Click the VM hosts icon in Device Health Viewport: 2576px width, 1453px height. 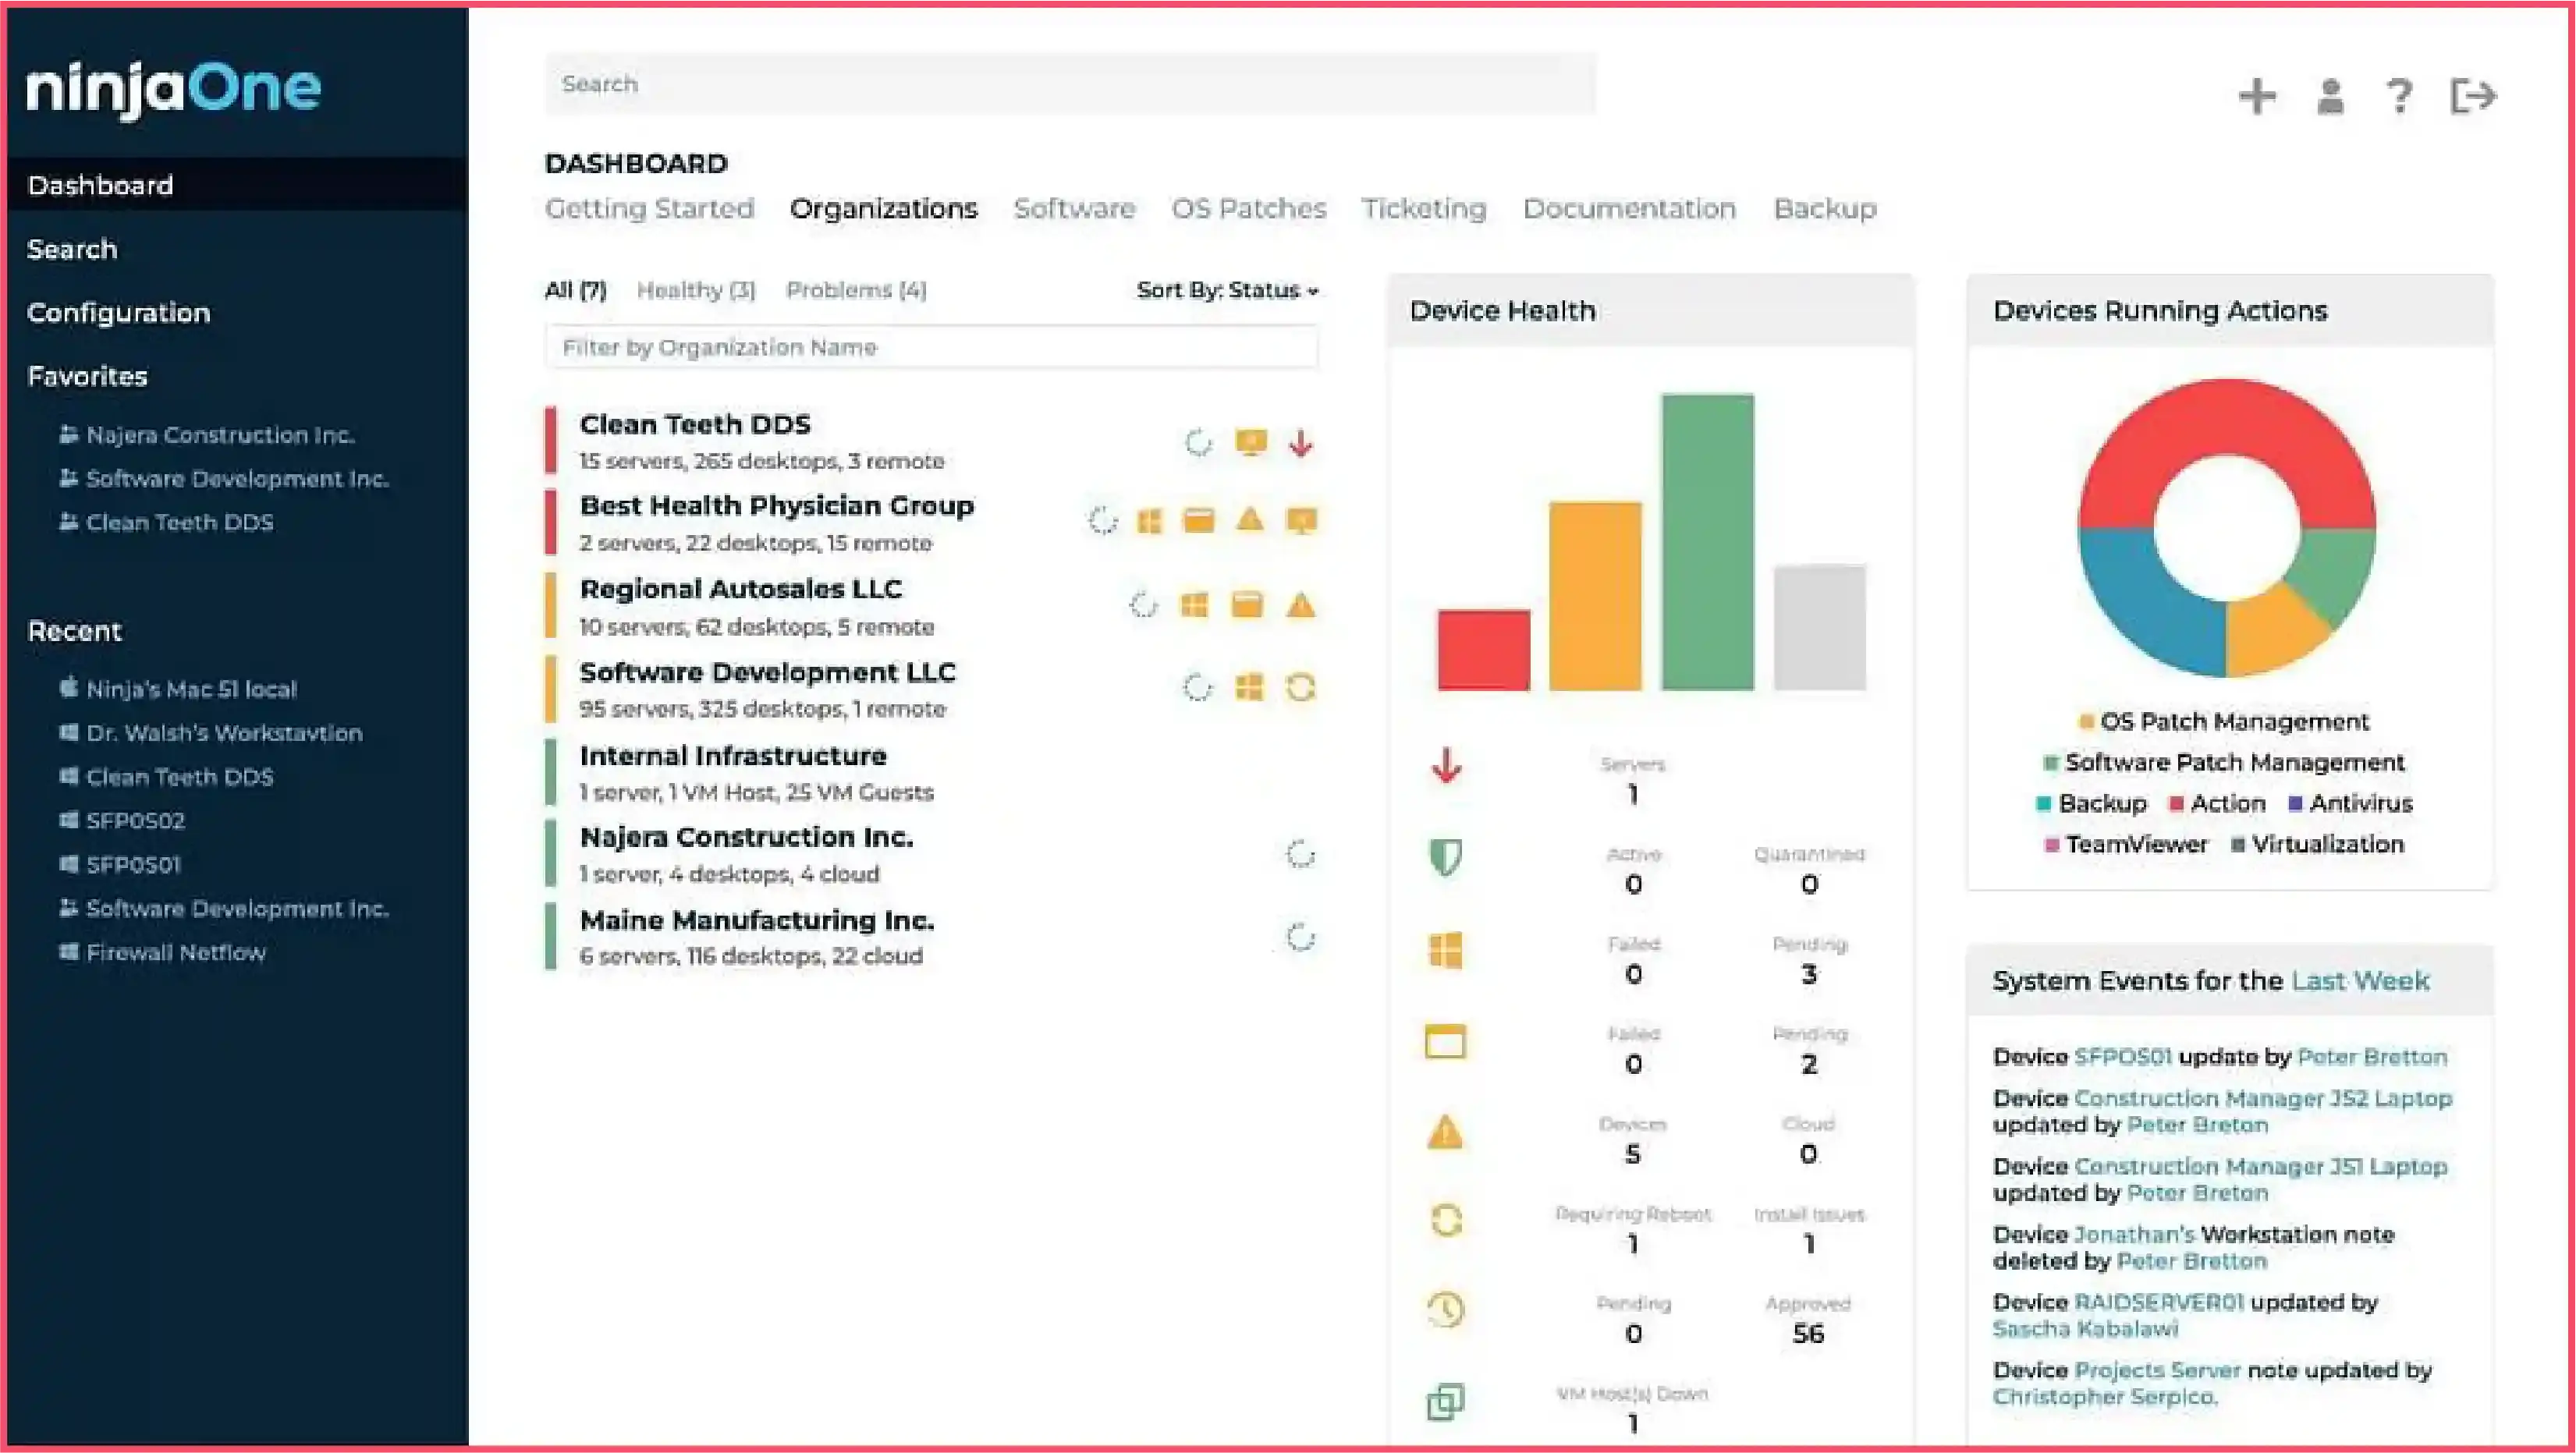[x=1445, y=1401]
